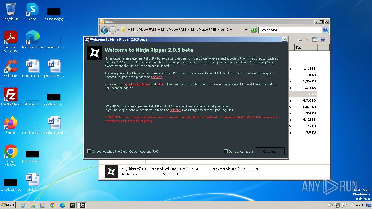The width and height of the screenshot is (372, 209).
Task: Open the file explorer taskbar button
Action: point(33,205)
